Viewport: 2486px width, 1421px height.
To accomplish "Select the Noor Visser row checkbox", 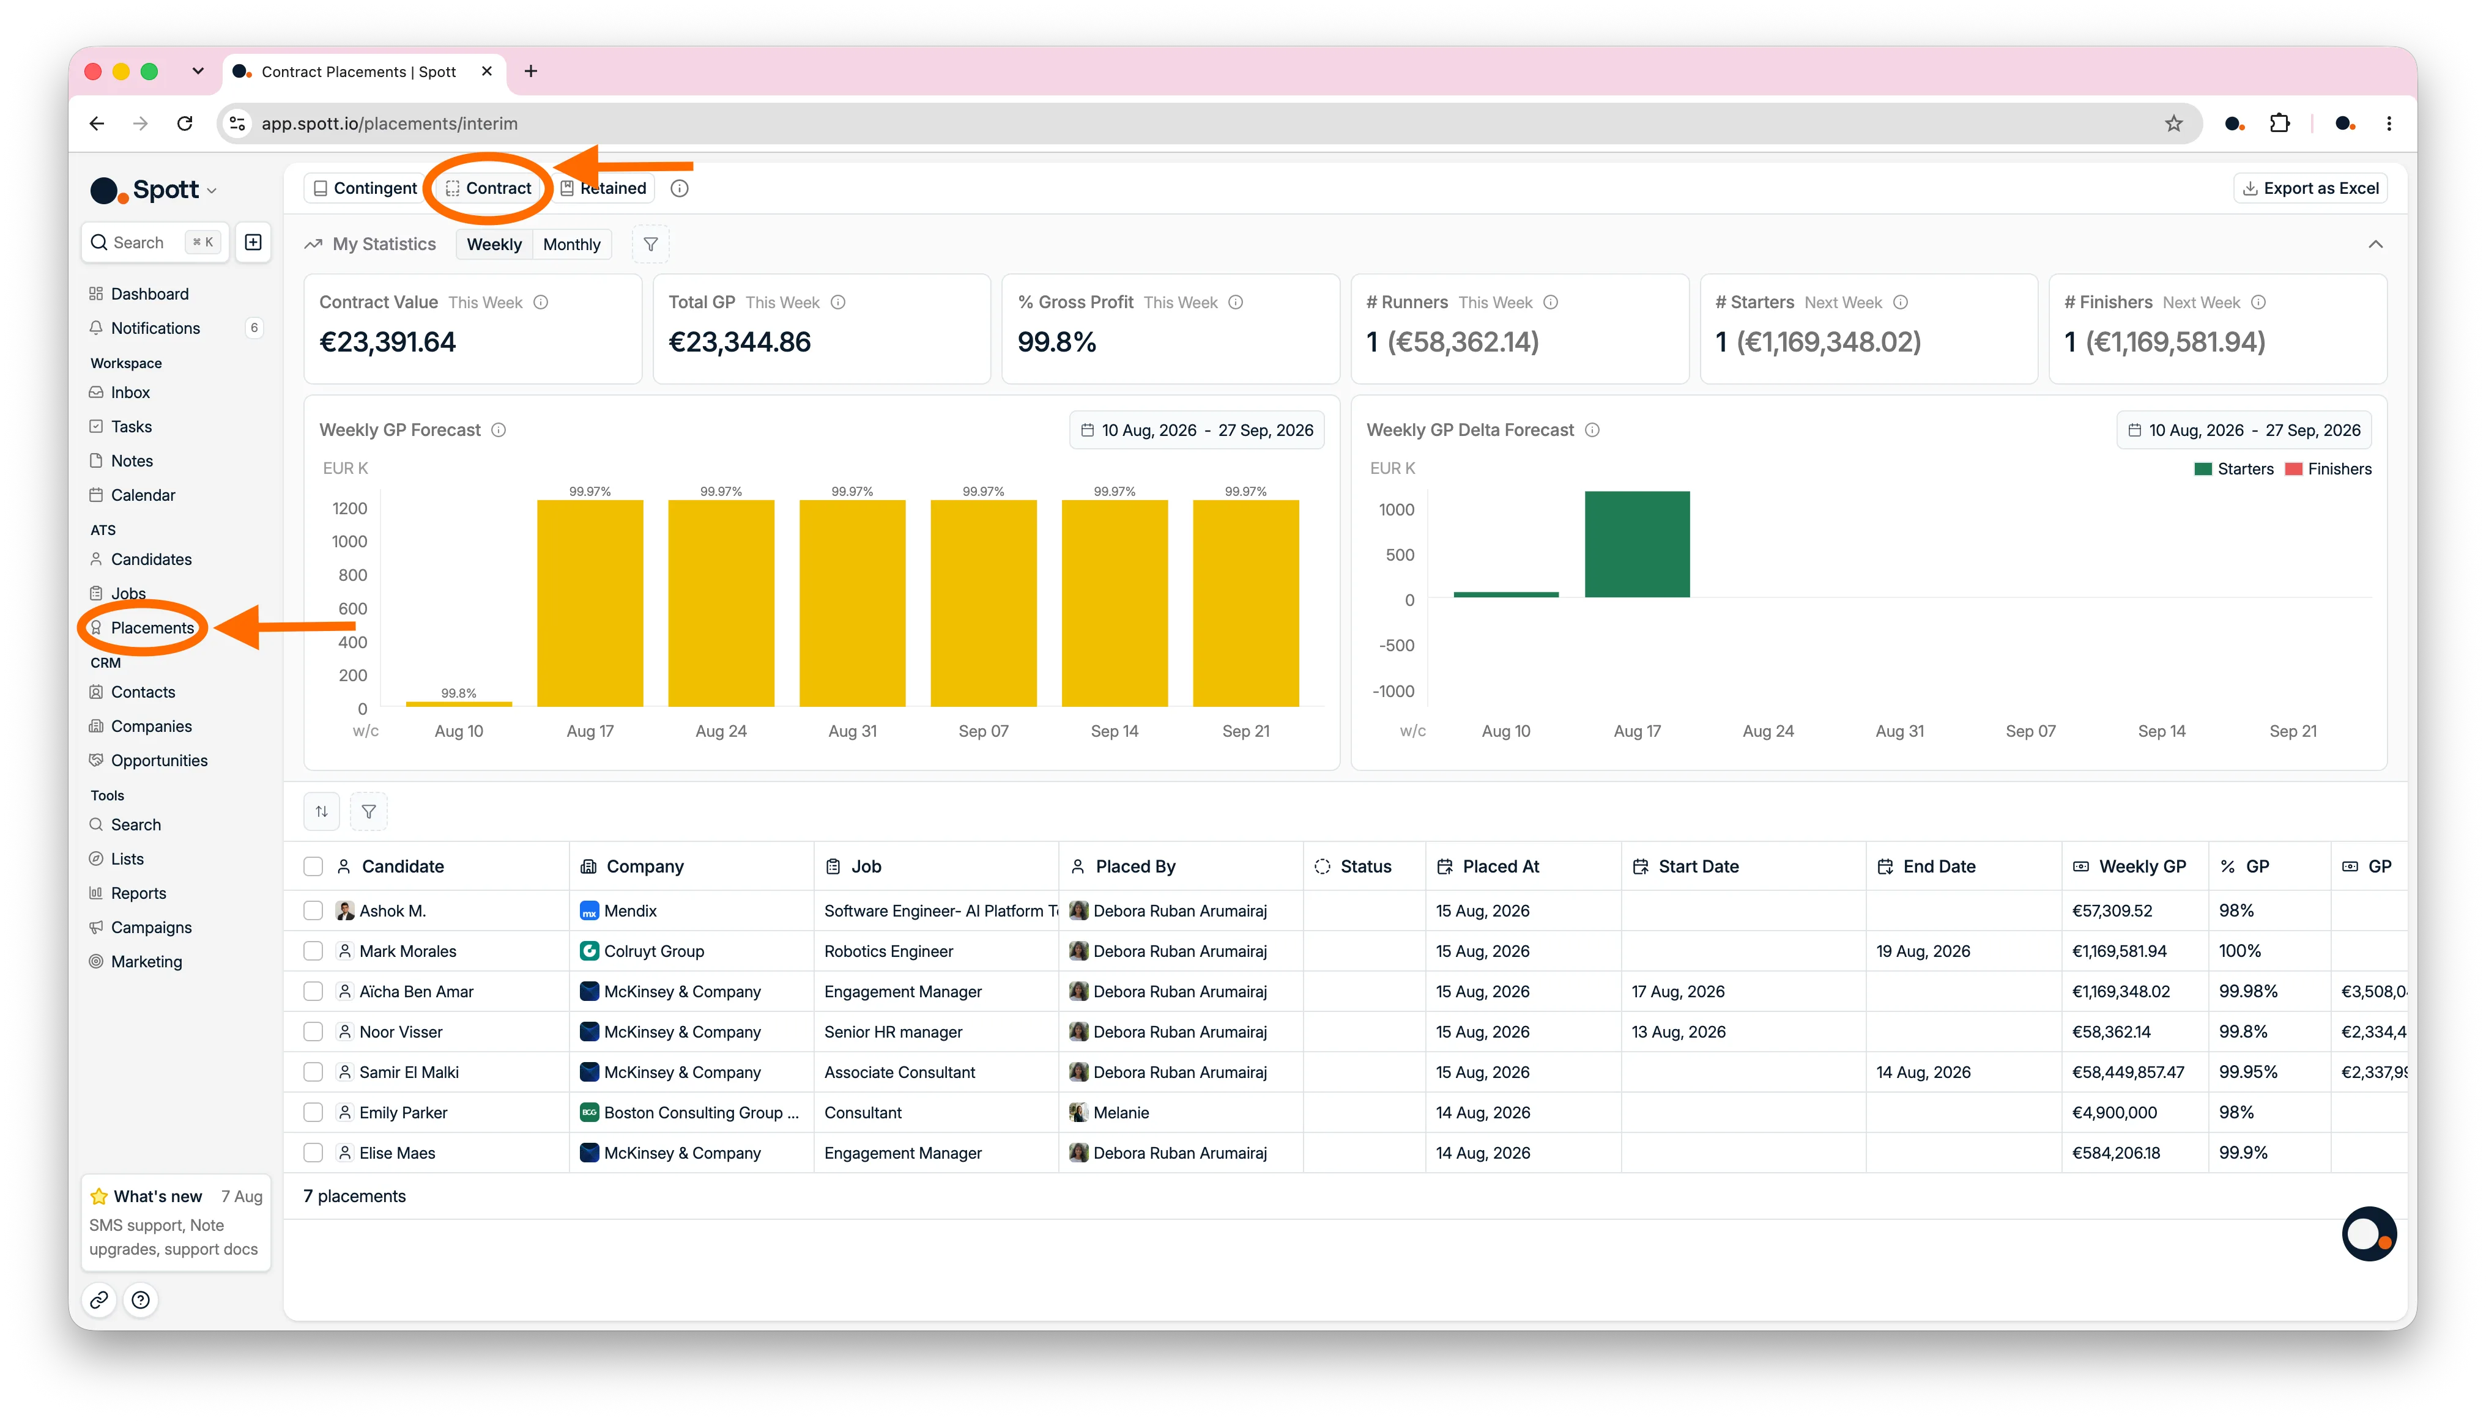I will (x=313, y=1032).
